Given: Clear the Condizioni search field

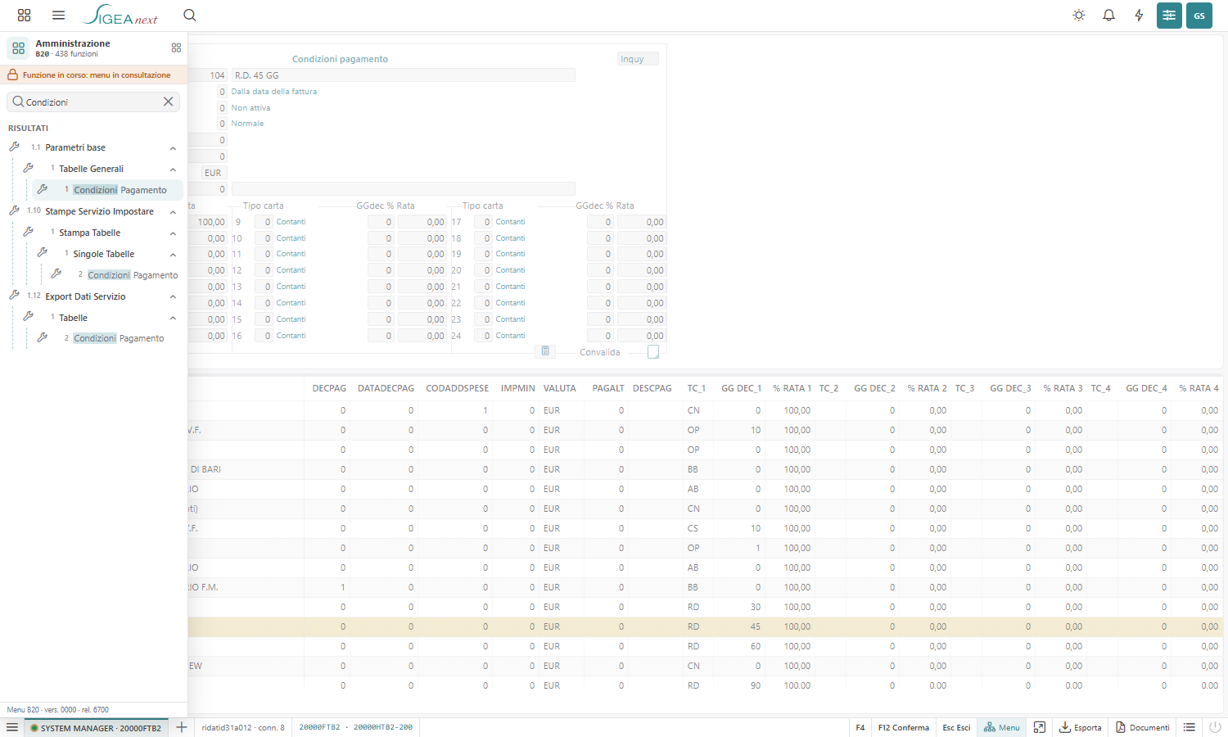Looking at the screenshot, I should click(x=168, y=102).
